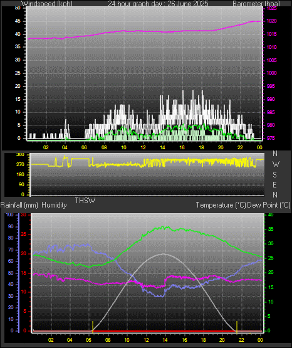Image resolution: width=292 pixels, height=348 pixels.
Task: Click the "24 hour graph day : 26 June 2025" title
Action: pos(158,4)
